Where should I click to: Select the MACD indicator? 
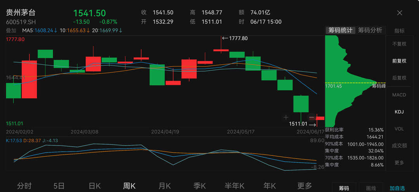(x=399, y=95)
